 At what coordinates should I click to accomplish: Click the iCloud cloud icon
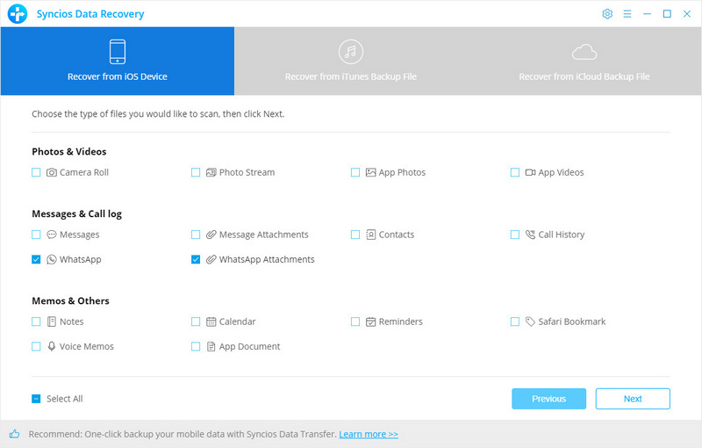584,52
